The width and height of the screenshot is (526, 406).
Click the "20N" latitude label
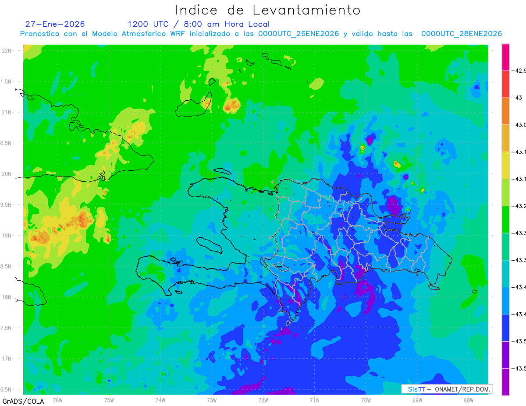(x=7, y=174)
